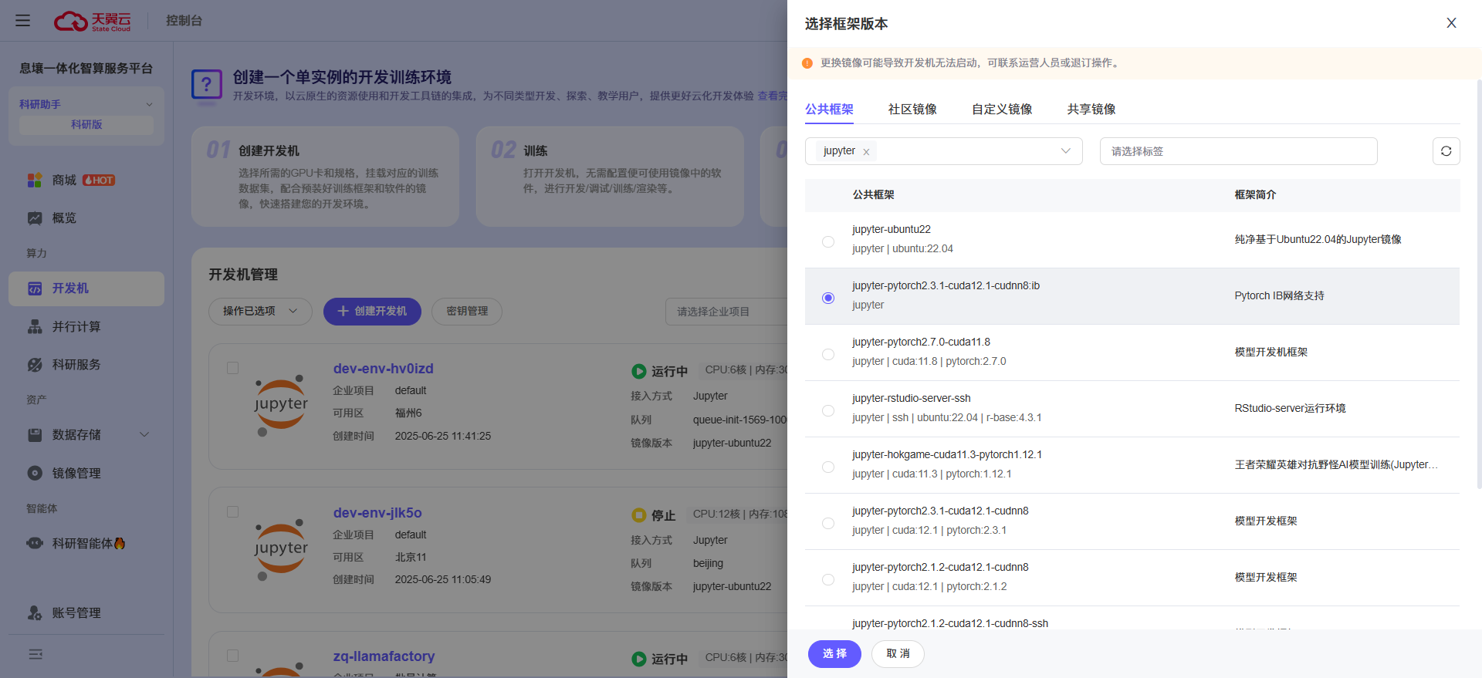Click the warning icon in notice bar
The width and height of the screenshot is (1482, 678).
[807, 63]
